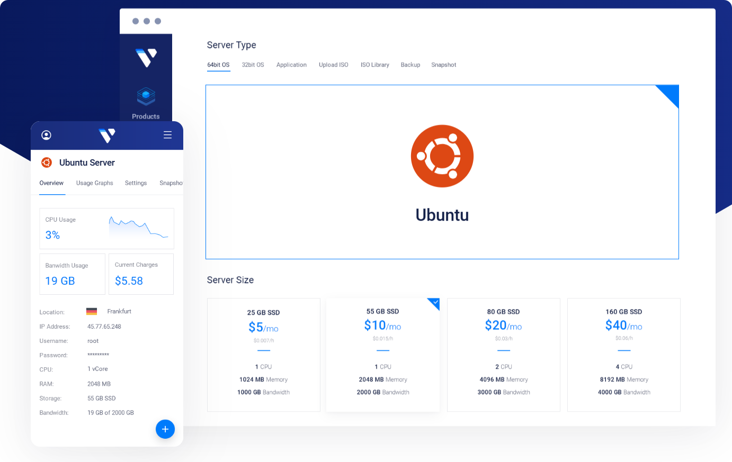Open the Usage Graphs tab

click(94, 183)
